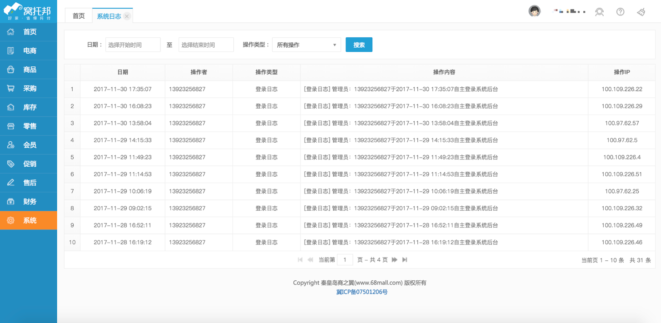Viewport: 661px width, 323px height.
Task: Open the 冀ICP备07501206号 link
Action: [362, 292]
